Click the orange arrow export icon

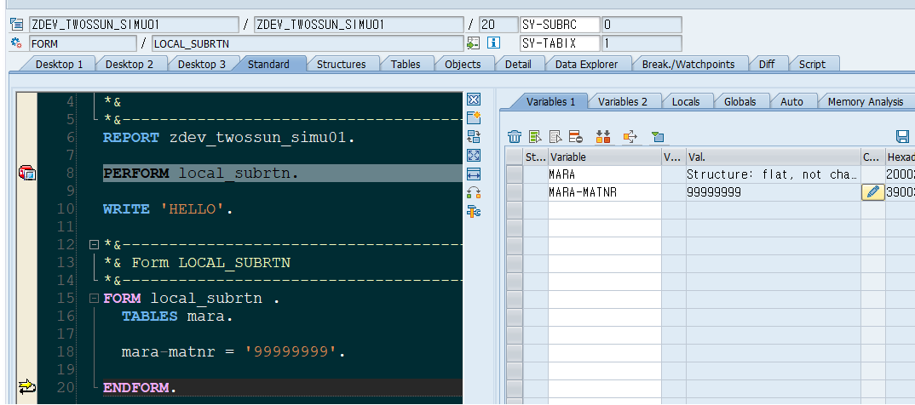tap(630, 137)
